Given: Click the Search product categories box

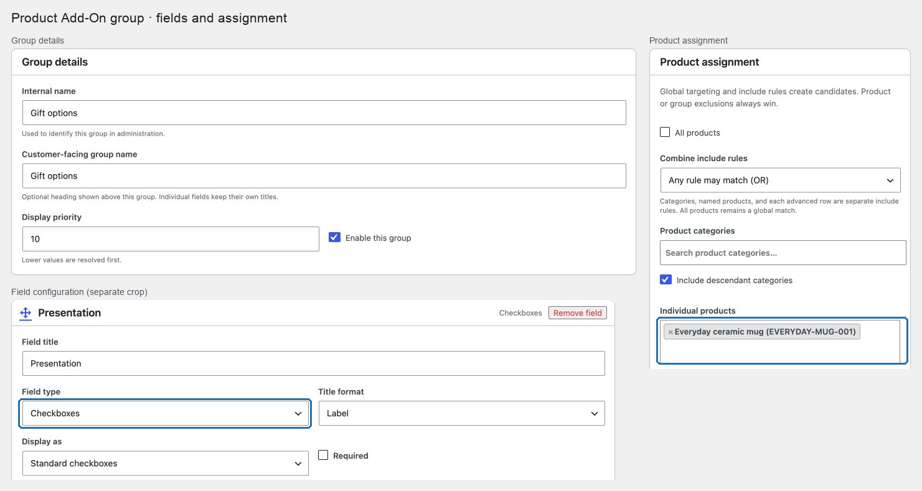Looking at the screenshot, I should pos(783,253).
